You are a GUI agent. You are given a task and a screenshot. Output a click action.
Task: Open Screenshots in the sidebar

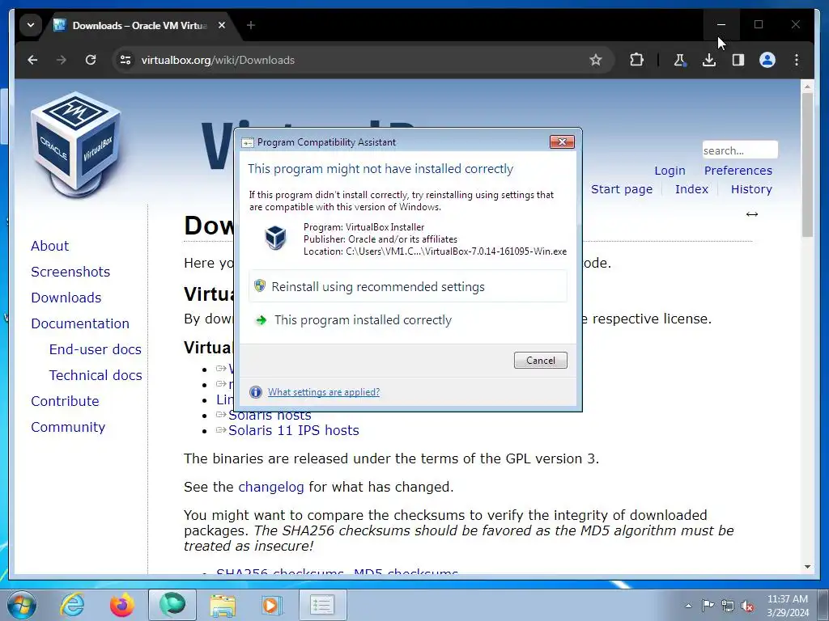pyautogui.click(x=70, y=272)
